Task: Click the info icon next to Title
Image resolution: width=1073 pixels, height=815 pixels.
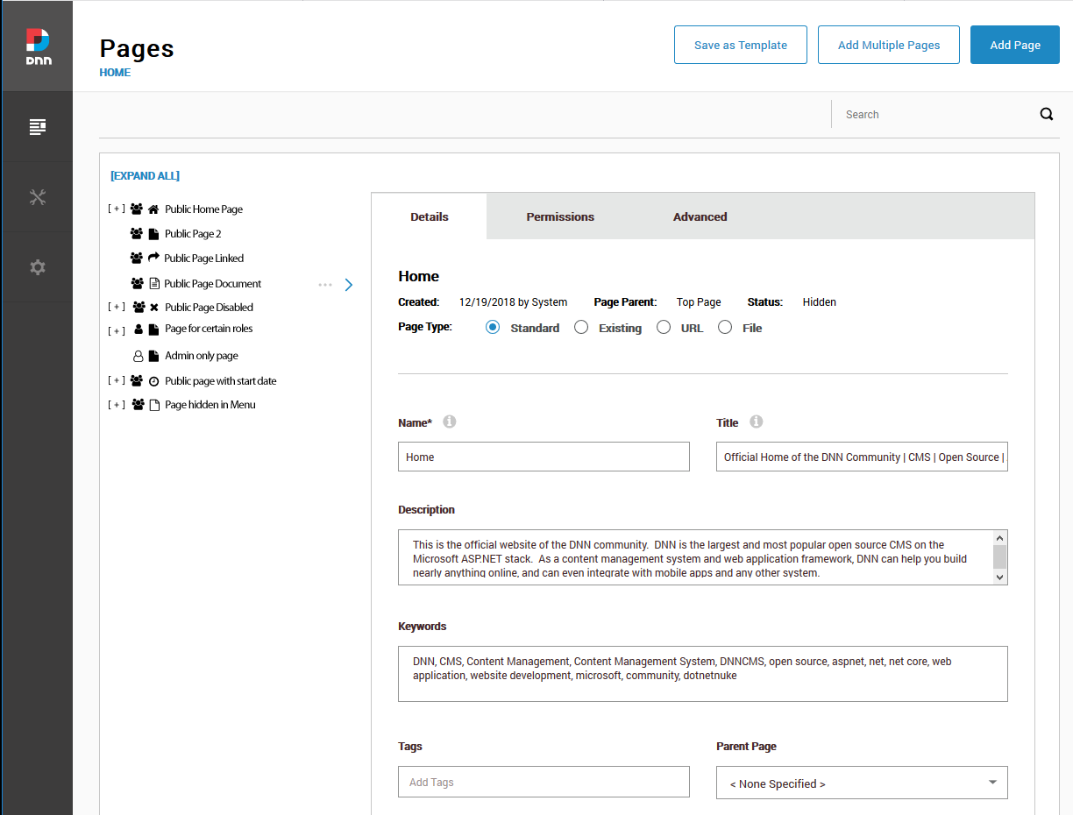Action: click(x=757, y=422)
